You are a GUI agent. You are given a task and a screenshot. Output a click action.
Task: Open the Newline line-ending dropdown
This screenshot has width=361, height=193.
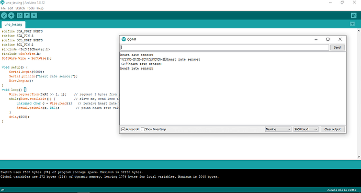[x=278, y=129]
